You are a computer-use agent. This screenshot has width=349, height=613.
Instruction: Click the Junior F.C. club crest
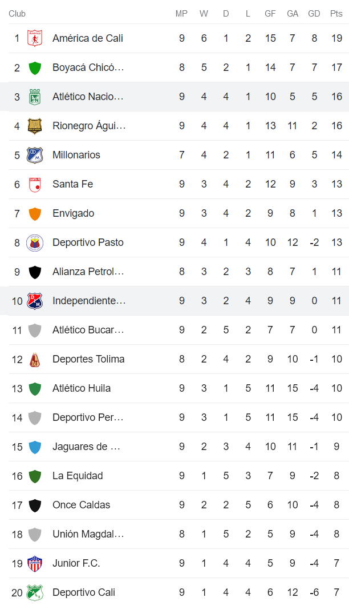pyautogui.click(x=34, y=563)
